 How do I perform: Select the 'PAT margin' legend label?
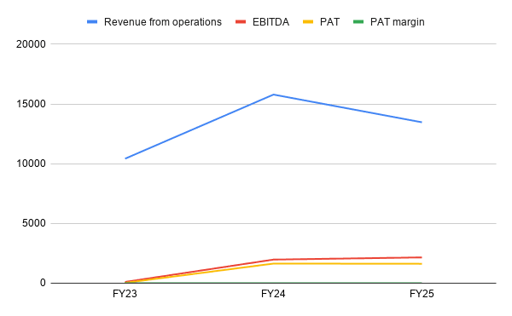(397, 22)
